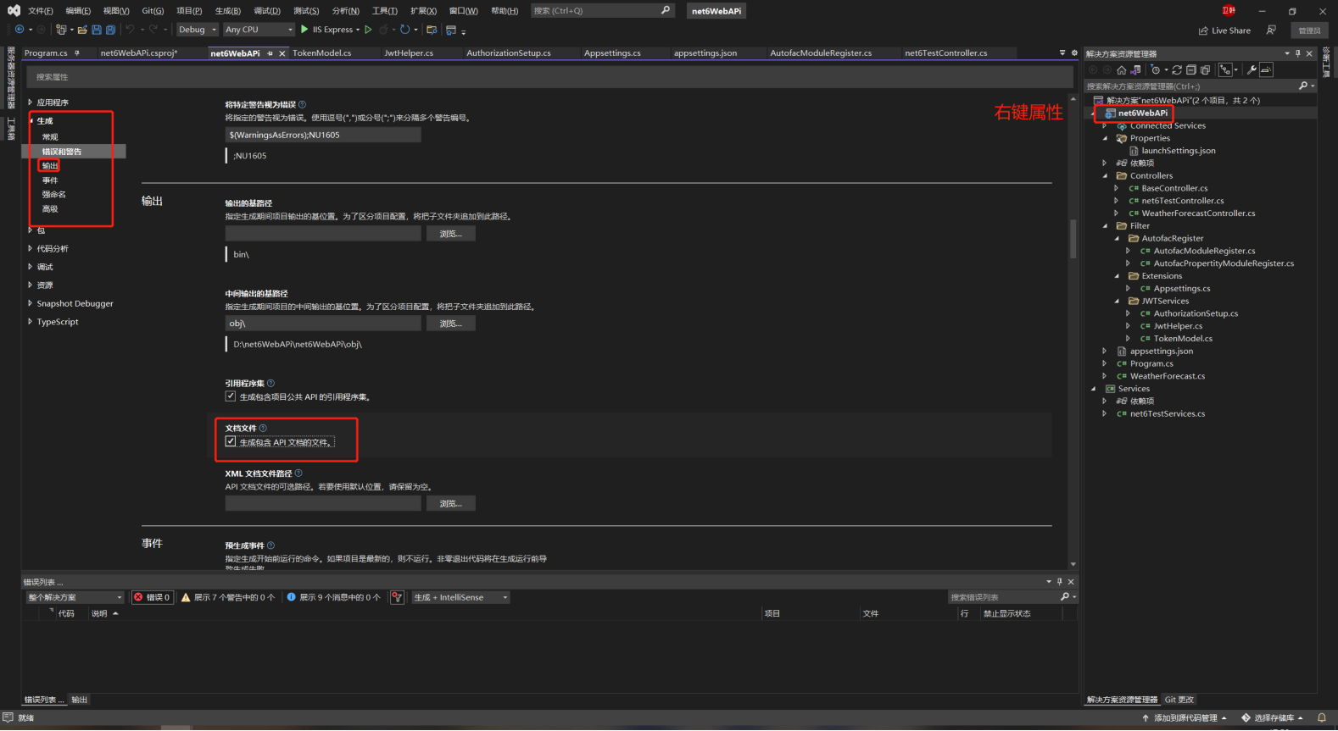Click the Navigate Backward arrow icon
Screen dimensions: 1338x731
coord(19,30)
